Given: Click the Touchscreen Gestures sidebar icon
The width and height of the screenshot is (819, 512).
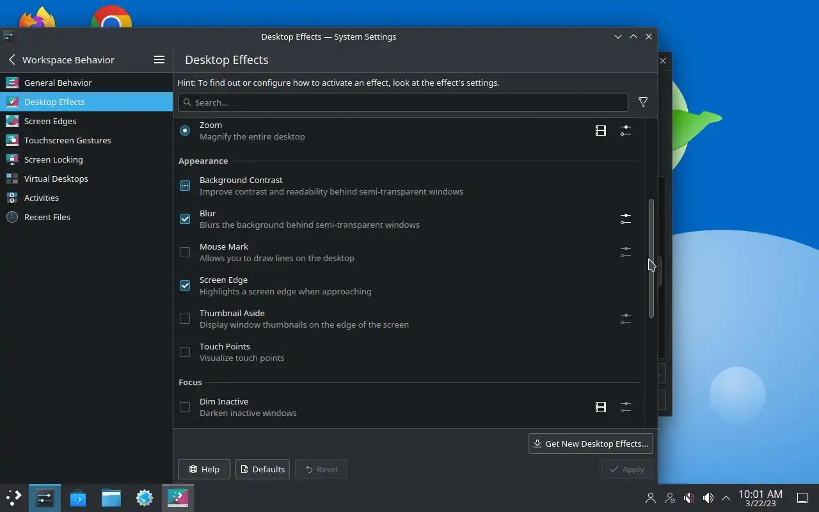Looking at the screenshot, I should click(12, 140).
